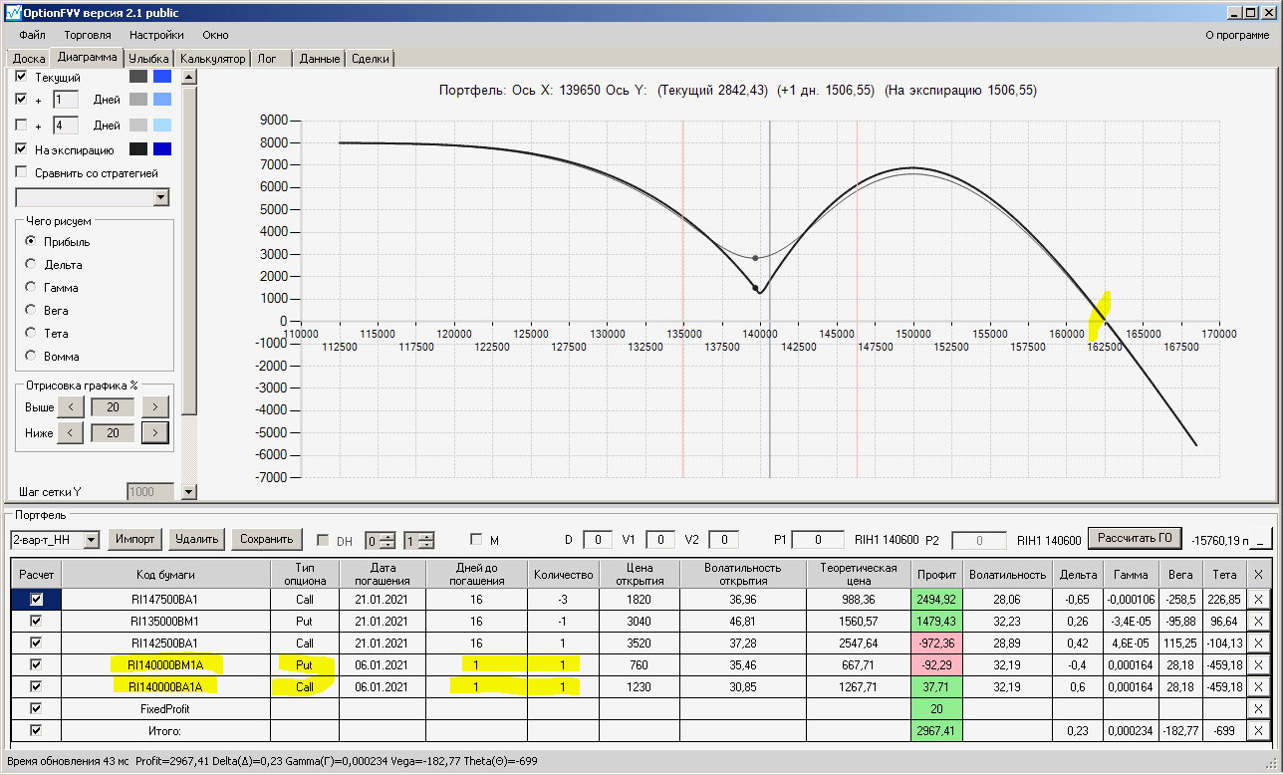Toggle the Текущий curve checkbox
The image size is (1283, 775).
(x=22, y=77)
